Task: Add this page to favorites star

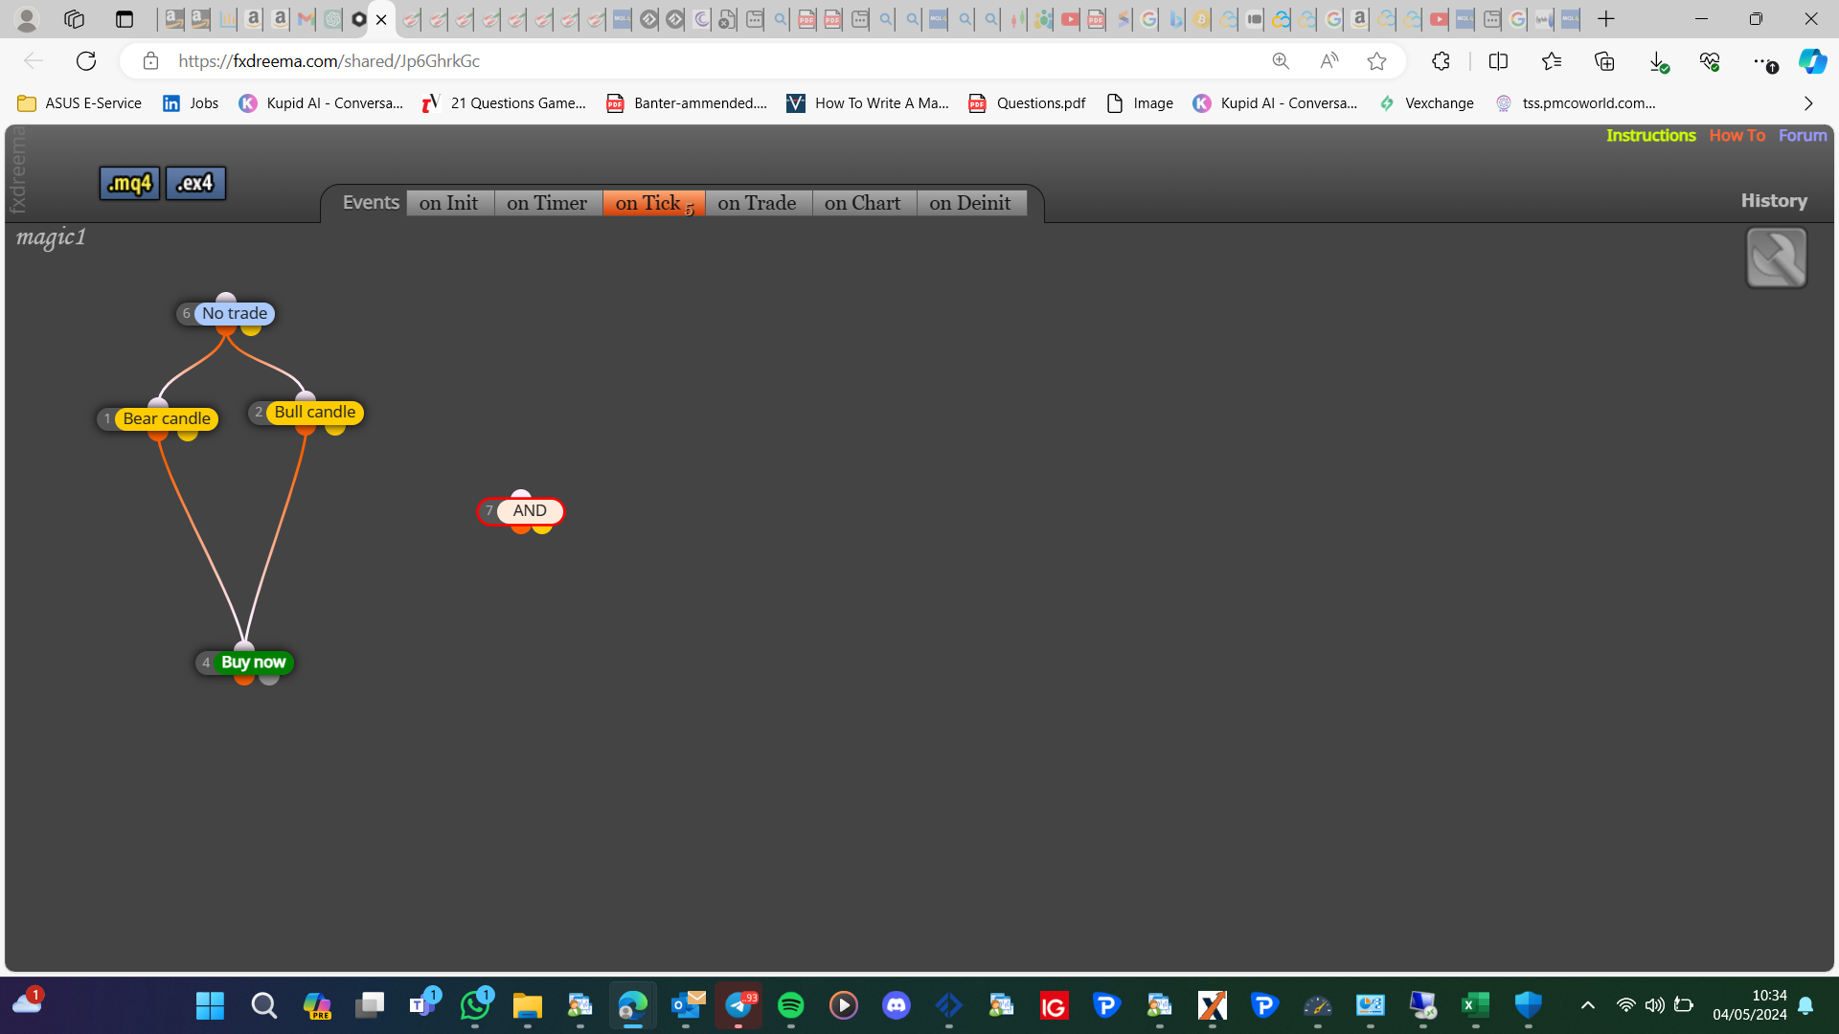Action: (1376, 61)
